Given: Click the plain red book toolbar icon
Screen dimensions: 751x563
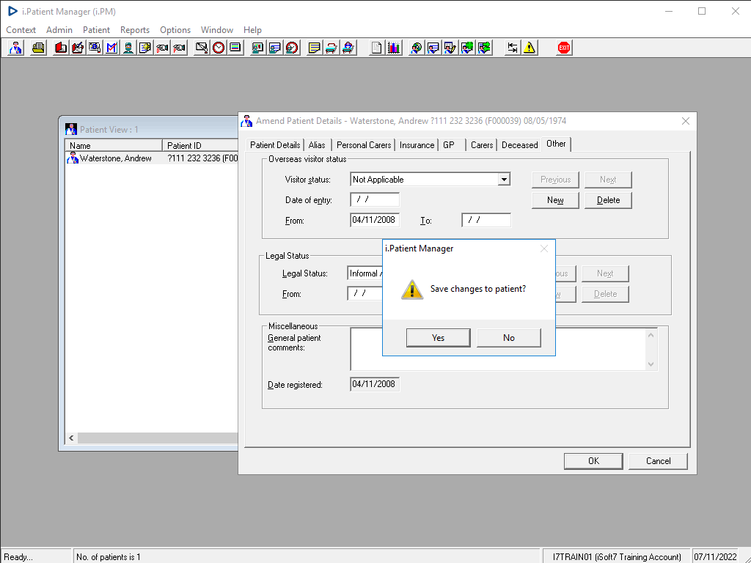Looking at the screenshot, I should [x=60, y=48].
